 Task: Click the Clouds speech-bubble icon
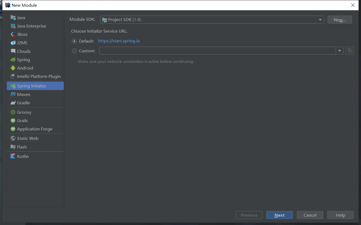(x=13, y=51)
